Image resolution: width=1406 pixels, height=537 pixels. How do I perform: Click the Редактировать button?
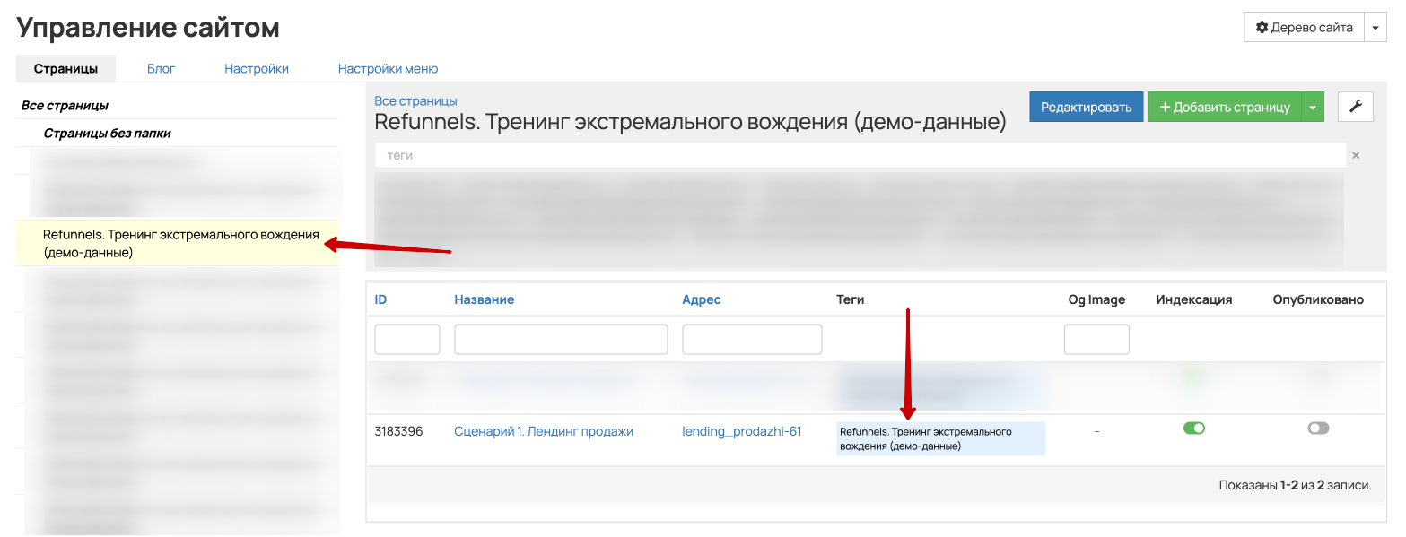pos(1087,107)
